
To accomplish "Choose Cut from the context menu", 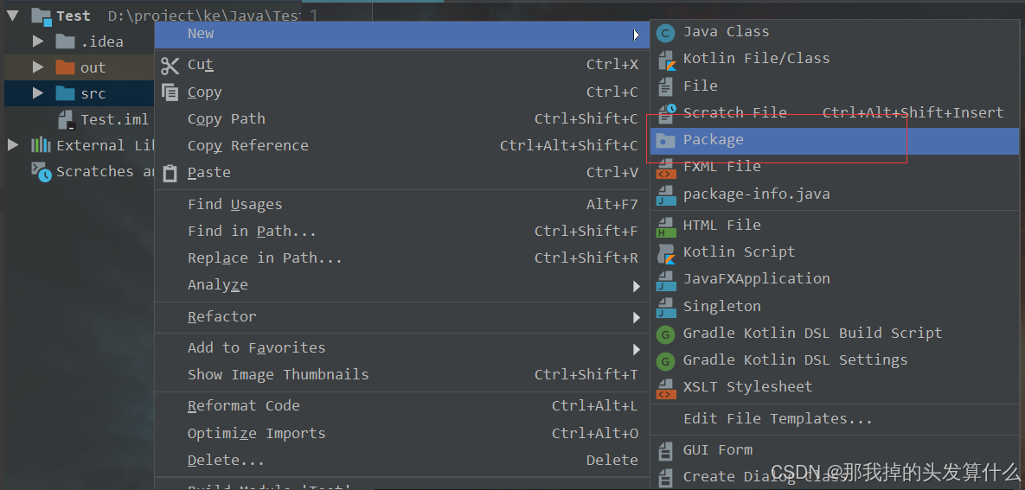I will (x=402, y=66).
